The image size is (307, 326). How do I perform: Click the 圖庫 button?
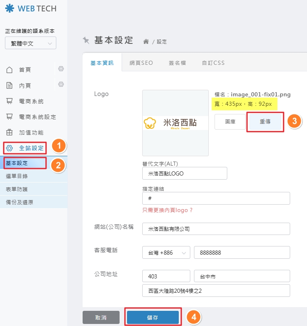coord(230,122)
